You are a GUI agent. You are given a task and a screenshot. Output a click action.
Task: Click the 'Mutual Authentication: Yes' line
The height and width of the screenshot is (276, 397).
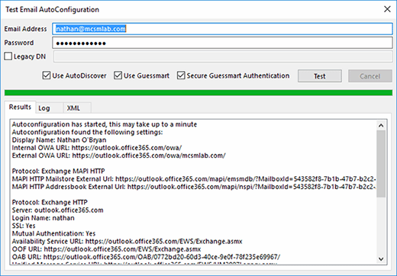53,233
